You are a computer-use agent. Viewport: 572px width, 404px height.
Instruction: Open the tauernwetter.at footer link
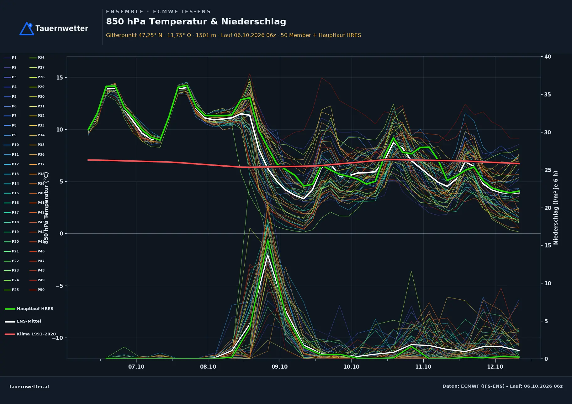coord(29,387)
